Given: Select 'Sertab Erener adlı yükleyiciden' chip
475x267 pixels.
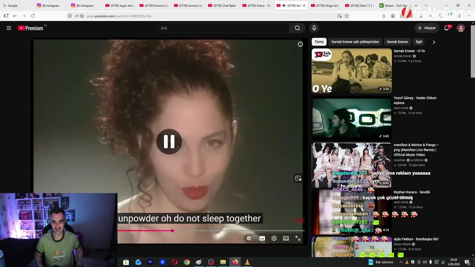Looking at the screenshot, I should point(355,42).
